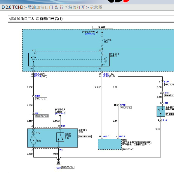Click the 0.5R/O wire label

(x=56, y=121)
